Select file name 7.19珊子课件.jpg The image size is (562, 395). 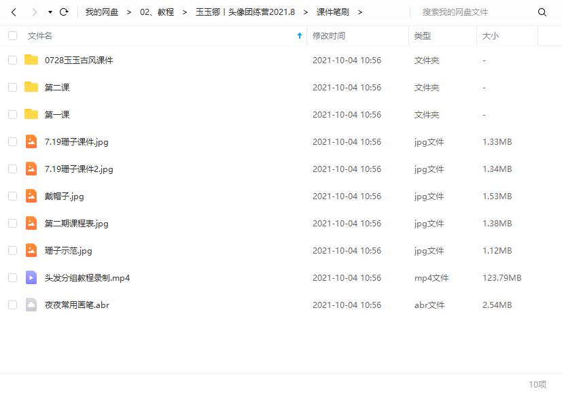click(x=76, y=142)
